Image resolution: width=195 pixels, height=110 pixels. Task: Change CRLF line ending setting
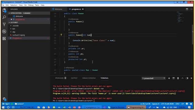[177, 104]
